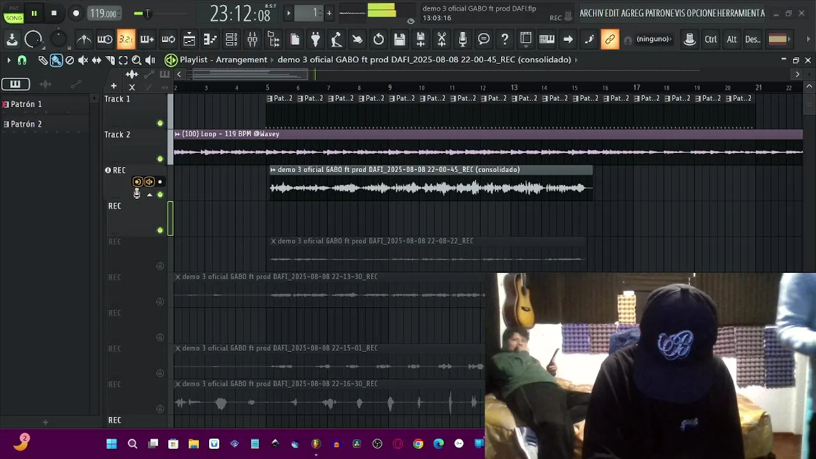Toggle typing keyboard to piano
816x459 pixels.
(x=547, y=40)
